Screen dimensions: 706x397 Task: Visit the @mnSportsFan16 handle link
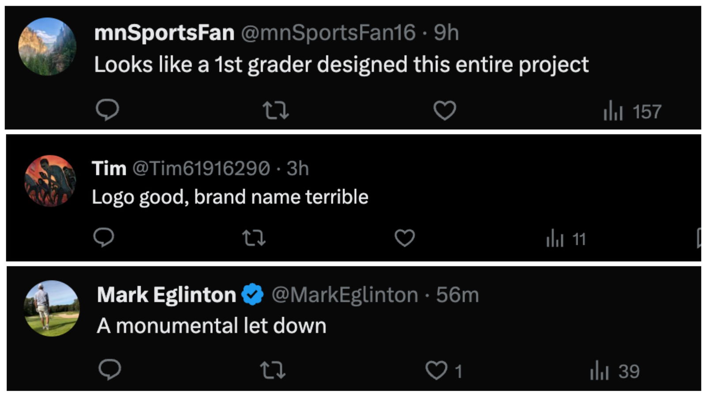(x=328, y=33)
